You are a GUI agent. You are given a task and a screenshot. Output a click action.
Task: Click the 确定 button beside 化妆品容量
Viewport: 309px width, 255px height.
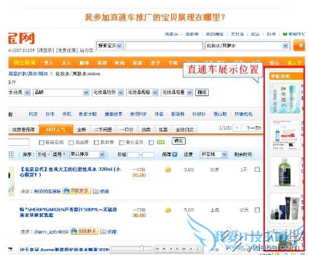[202, 92]
